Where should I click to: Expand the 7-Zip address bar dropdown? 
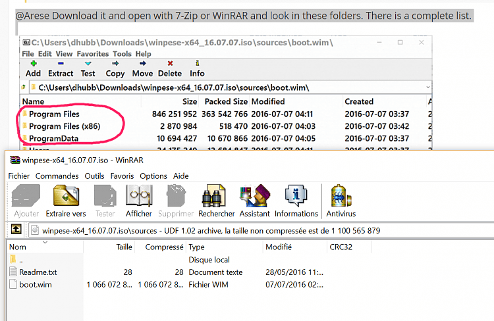pos(428,87)
